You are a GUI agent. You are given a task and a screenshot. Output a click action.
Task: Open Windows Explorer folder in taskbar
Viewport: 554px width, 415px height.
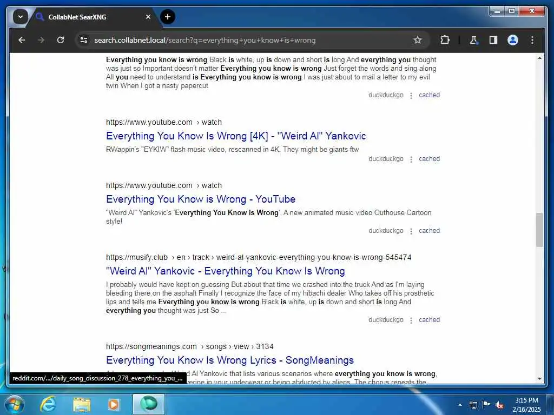[82, 404]
